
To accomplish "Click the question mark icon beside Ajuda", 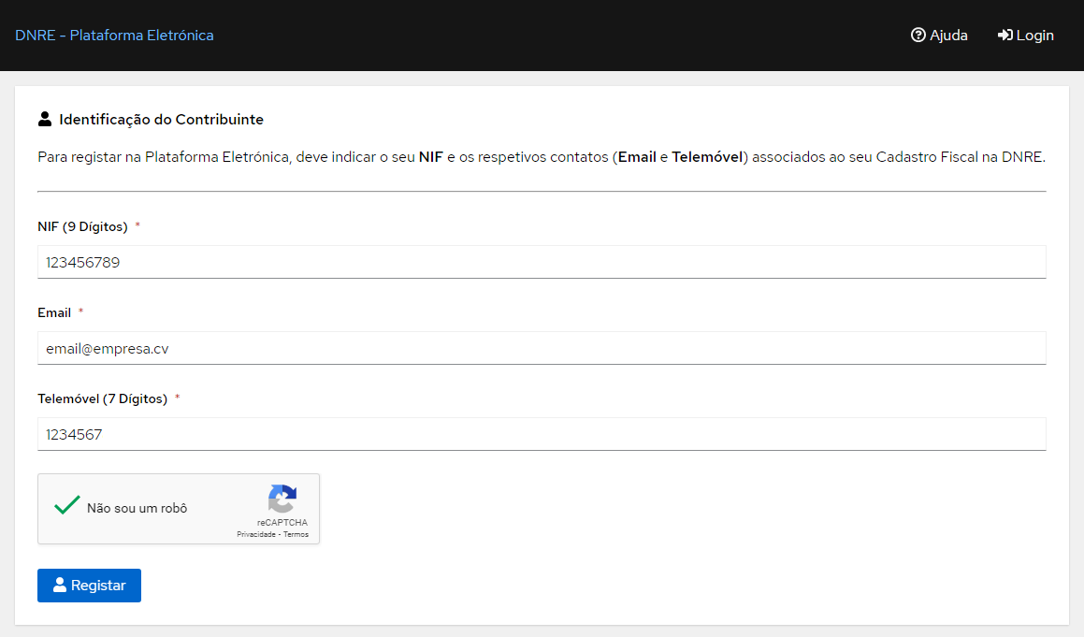I will coord(918,36).
